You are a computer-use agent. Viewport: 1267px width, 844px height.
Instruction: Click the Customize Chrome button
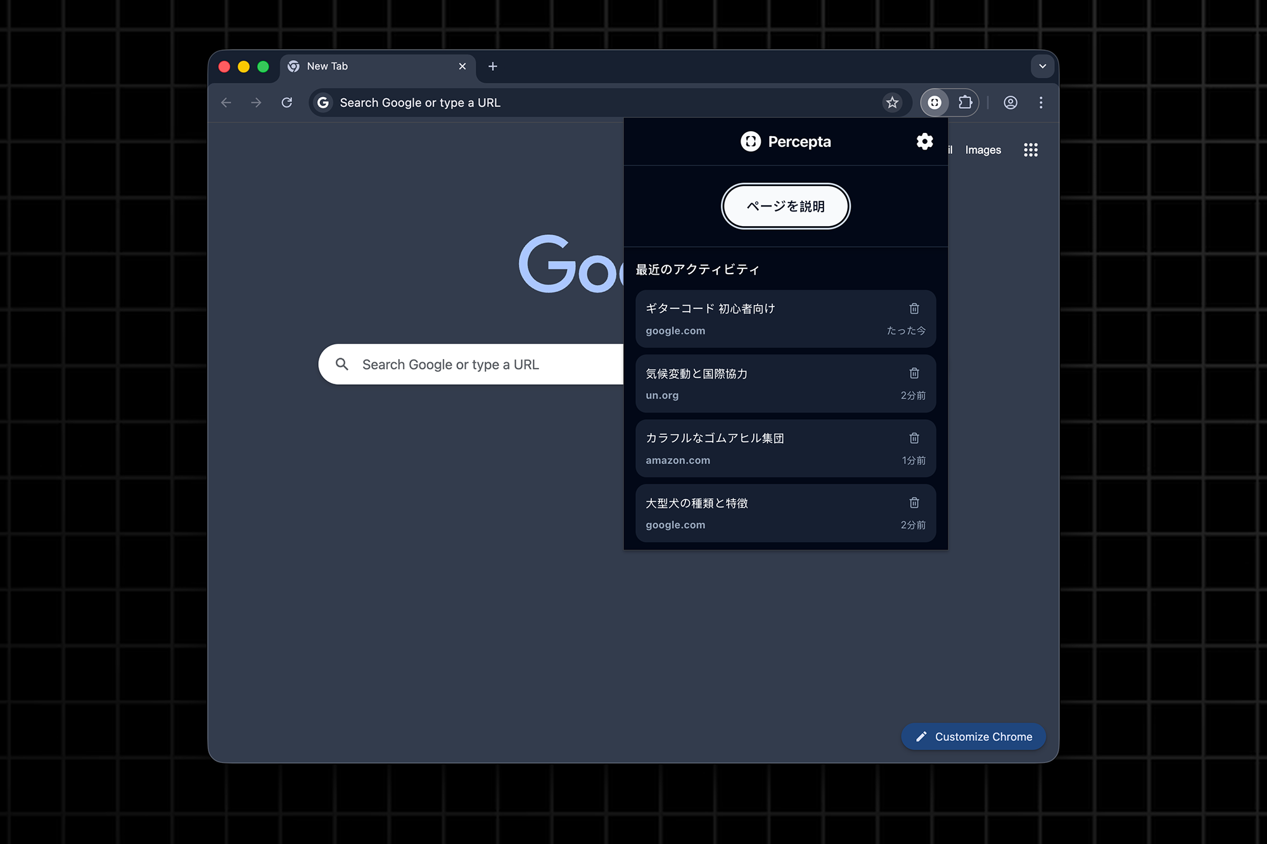point(974,736)
